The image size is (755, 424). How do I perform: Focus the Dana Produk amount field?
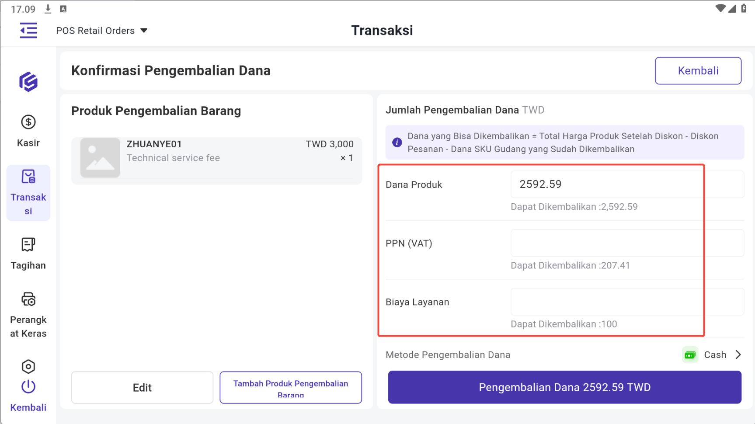pos(627,184)
